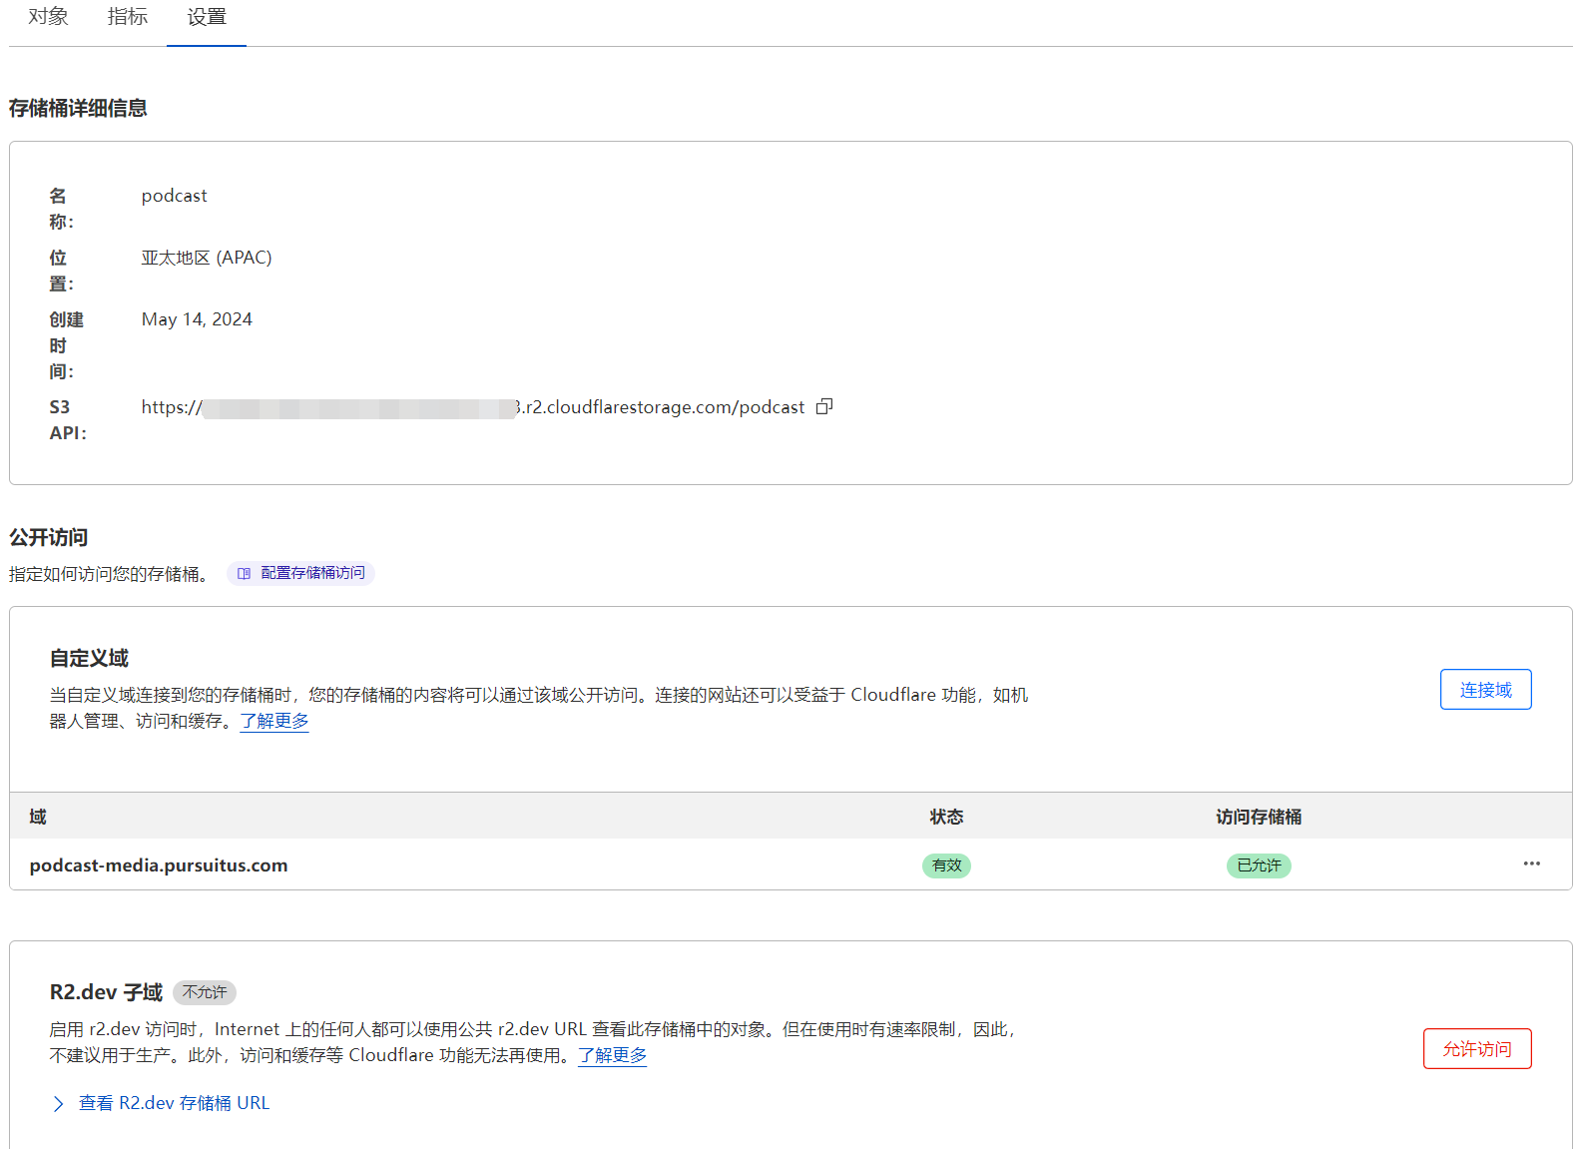This screenshot has height=1149, width=1580.
Task: Open the podcast-media.pursuitus.com row options menu
Action: click(x=1531, y=863)
